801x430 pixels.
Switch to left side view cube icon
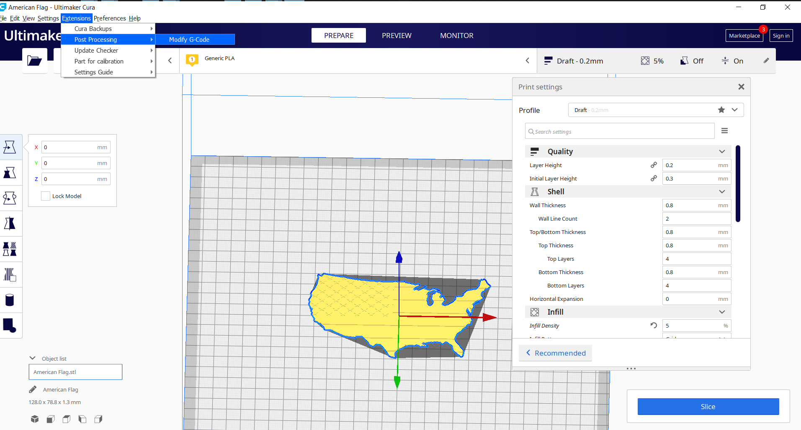tap(82, 419)
